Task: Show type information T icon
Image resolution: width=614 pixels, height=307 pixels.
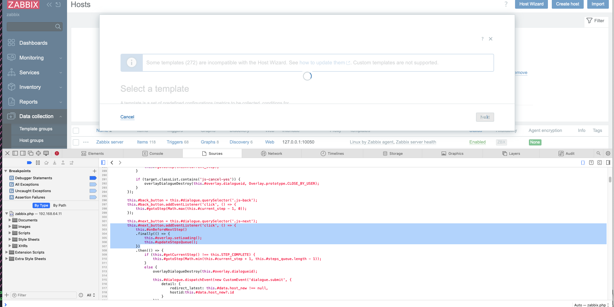Action: point(591,163)
